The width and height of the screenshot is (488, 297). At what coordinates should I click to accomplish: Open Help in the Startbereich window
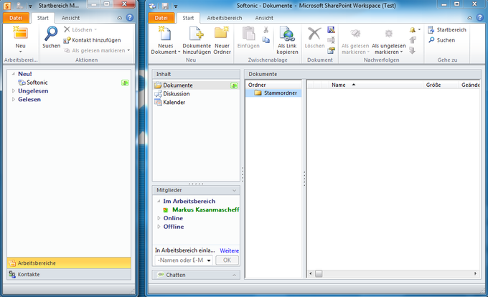coord(130,18)
